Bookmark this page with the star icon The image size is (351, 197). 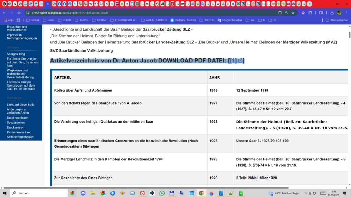293,13
